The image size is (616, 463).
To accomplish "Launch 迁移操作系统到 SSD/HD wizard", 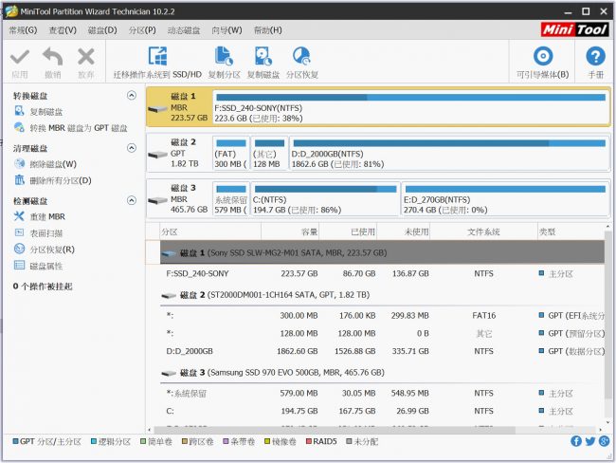I will pos(157,59).
